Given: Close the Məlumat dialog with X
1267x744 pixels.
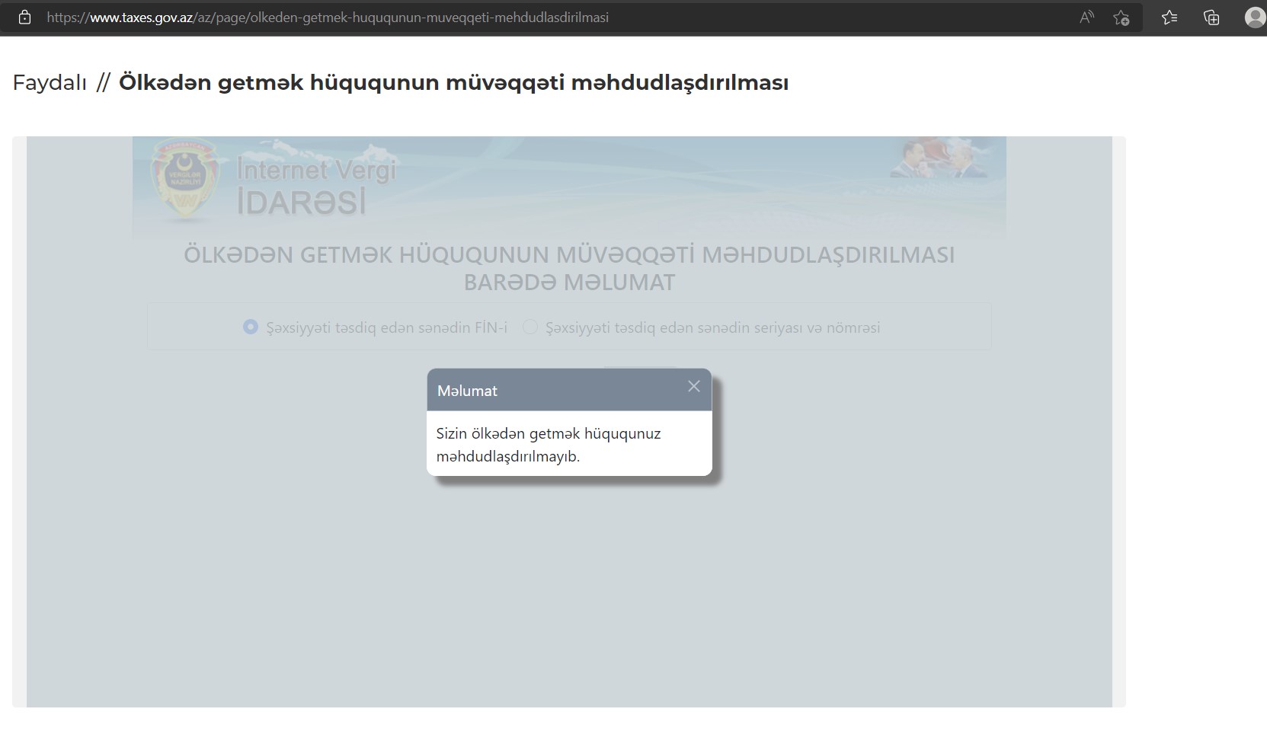Looking at the screenshot, I should point(693,387).
